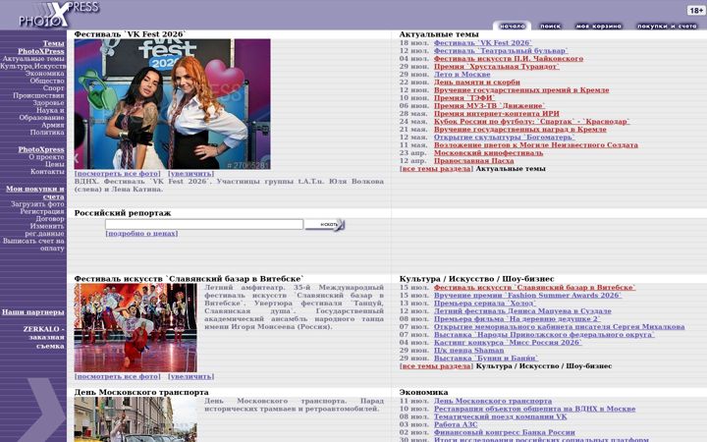707x442 pixels.
Task: Open 'Контакты' sidebar link
Action: [x=47, y=171]
